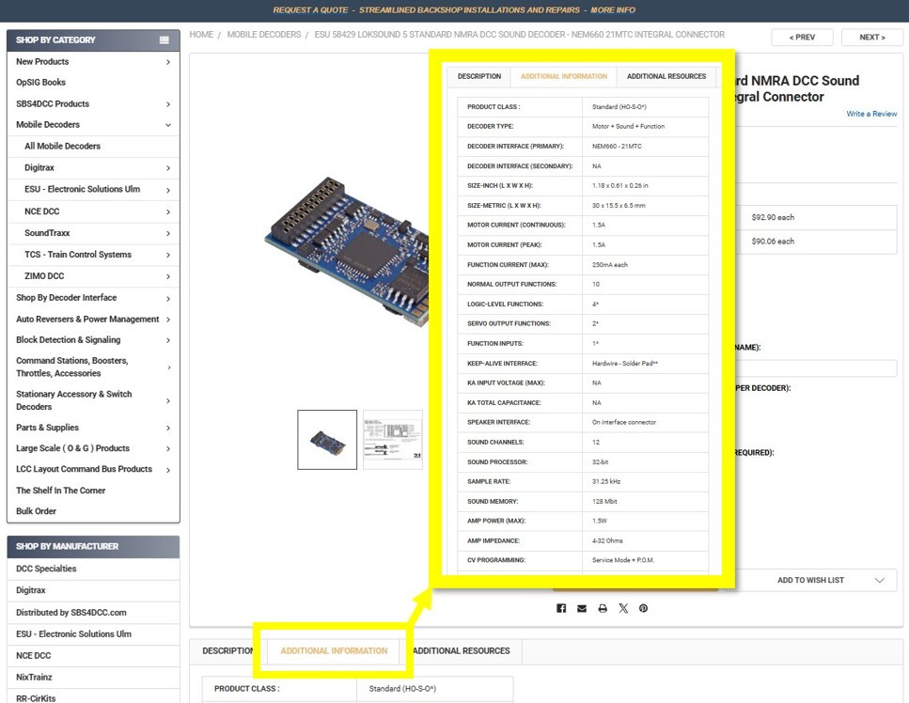Expand SBS4DCC Products submenu
Viewport: 909px width, 703px height.
[x=168, y=104]
